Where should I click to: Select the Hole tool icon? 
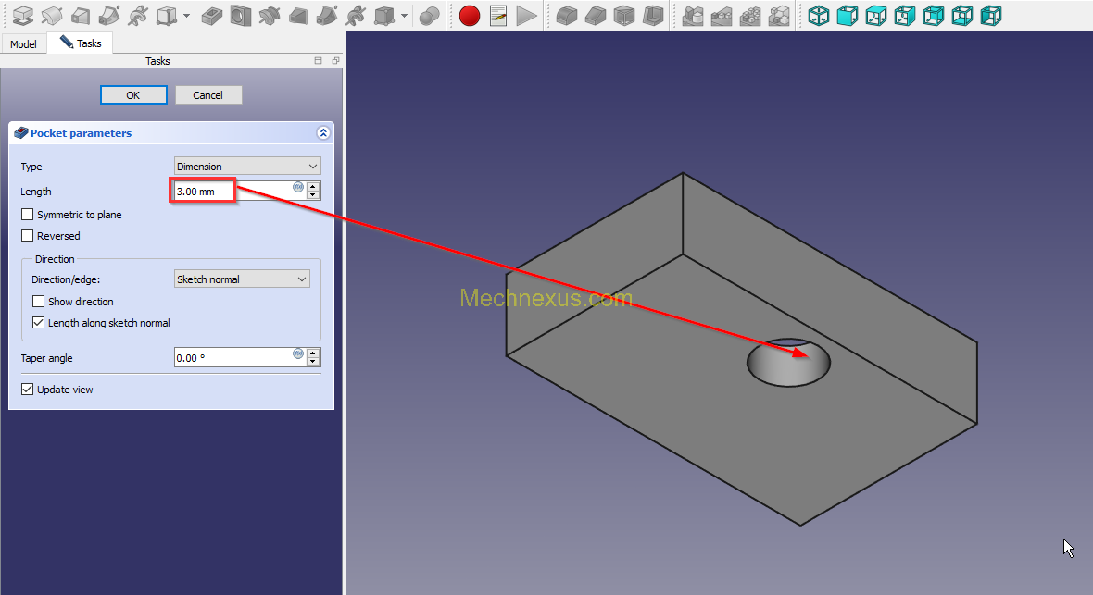[241, 16]
